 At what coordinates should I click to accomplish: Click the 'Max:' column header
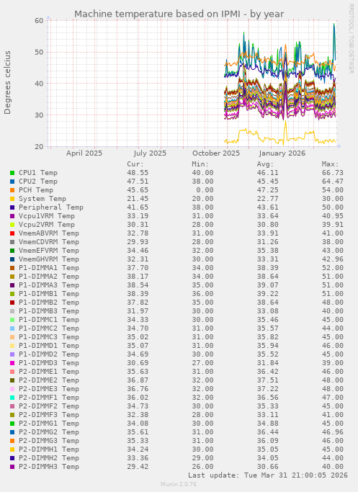[330, 164]
